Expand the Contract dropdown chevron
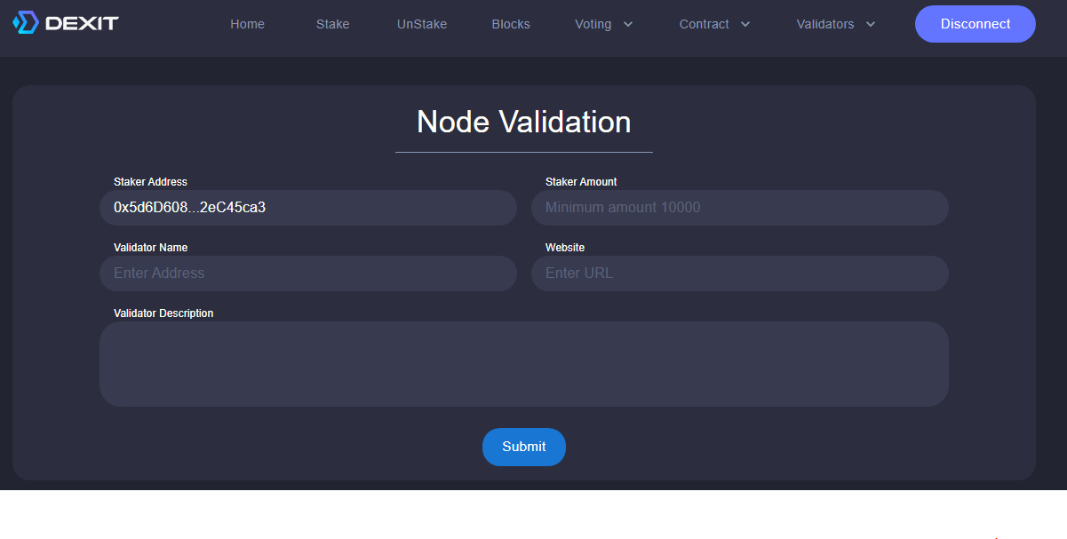Image resolution: width=1067 pixels, height=539 pixels. coord(745,24)
